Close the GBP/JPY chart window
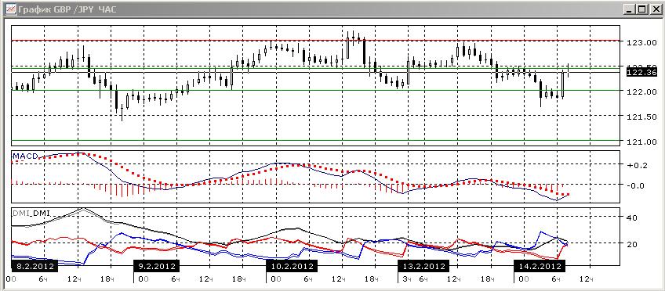This screenshot has width=665, height=291. point(654,9)
